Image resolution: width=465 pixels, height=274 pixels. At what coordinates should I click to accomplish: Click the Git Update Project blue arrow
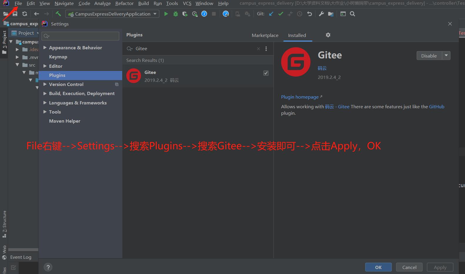pos(271,14)
